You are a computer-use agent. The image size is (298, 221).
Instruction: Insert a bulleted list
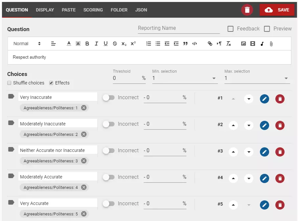(x=158, y=44)
